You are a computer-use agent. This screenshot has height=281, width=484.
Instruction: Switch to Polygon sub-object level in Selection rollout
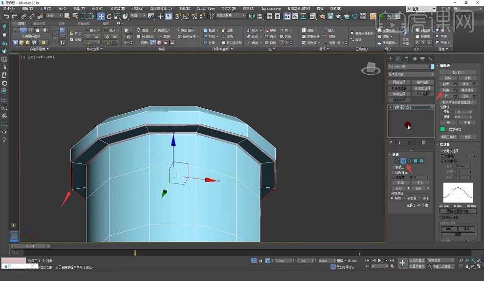tap(415, 161)
